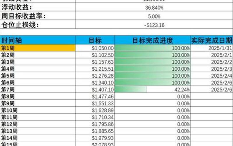Select the 第3周 row label
The width and height of the screenshot is (233, 146).
click(x=38, y=62)
